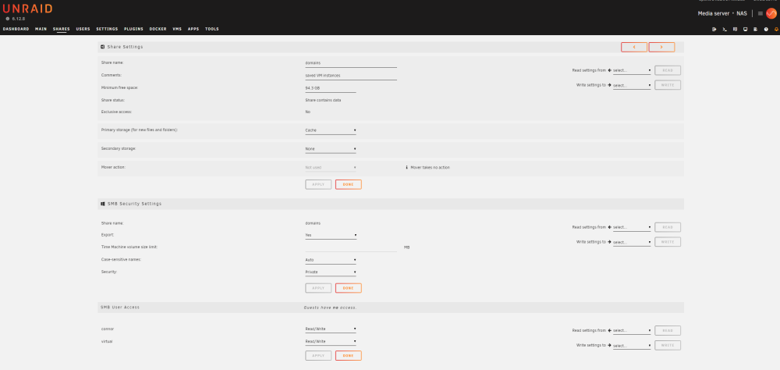Click Write button in Share Settings
Screen dimensions: 780x370
[668, 85]
